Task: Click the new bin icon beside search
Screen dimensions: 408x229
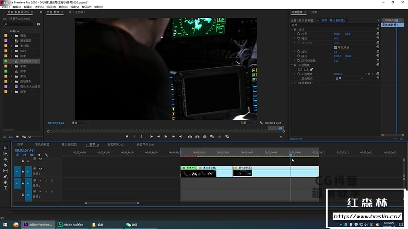Action: pos(39,24)
